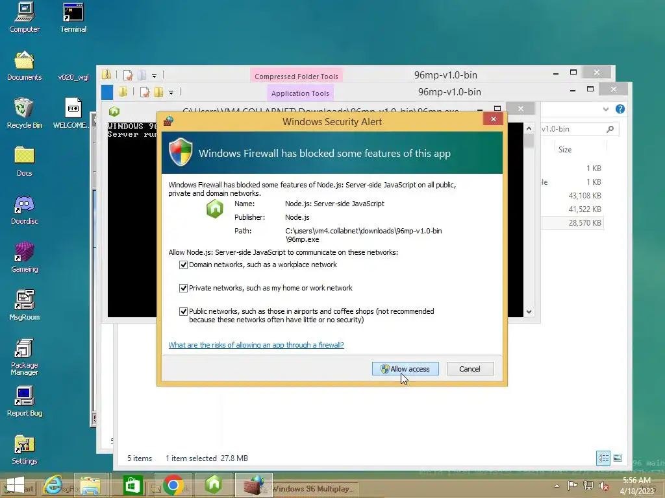
Task: Uncheck Domain networks checkbox
Action: click(183, 265)
